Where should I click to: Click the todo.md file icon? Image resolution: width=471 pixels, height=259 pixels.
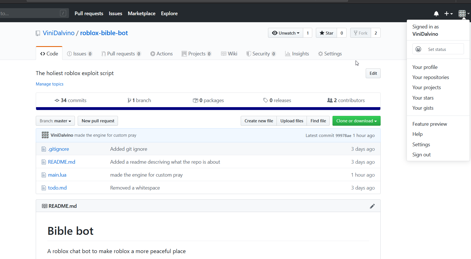tap(44, 188)
